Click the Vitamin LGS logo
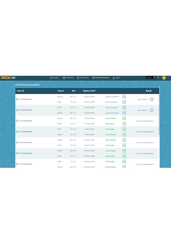 pyautogui.click(x=8, y=77)
